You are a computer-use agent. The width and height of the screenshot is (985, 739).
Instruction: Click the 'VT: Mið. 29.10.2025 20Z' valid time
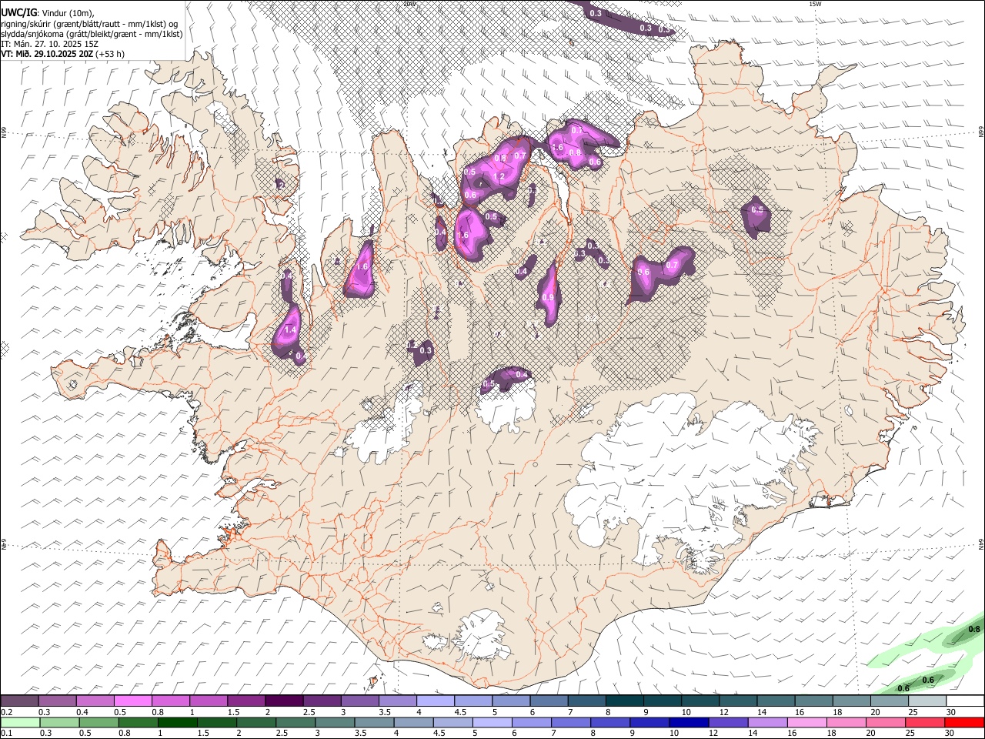[47, 54]
